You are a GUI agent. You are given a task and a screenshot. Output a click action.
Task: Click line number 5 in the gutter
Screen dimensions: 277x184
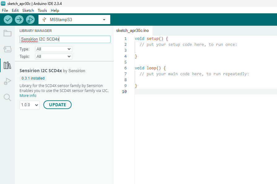click(125, 62)
